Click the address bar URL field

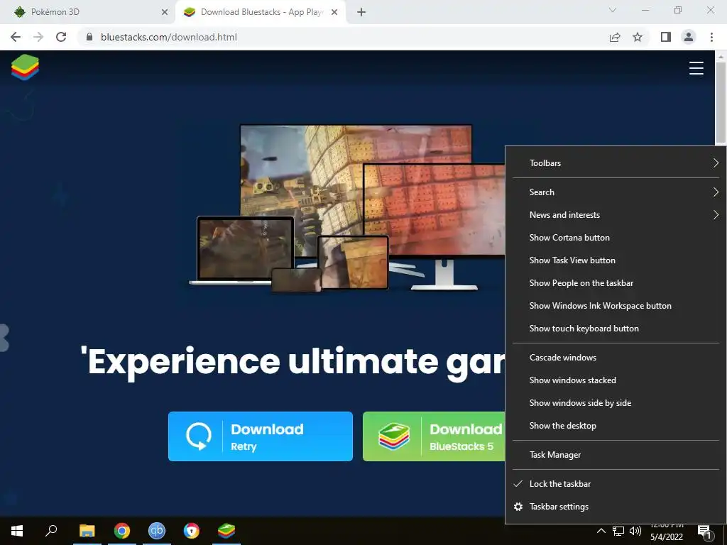pyautogui.click(x=343, y=37)
